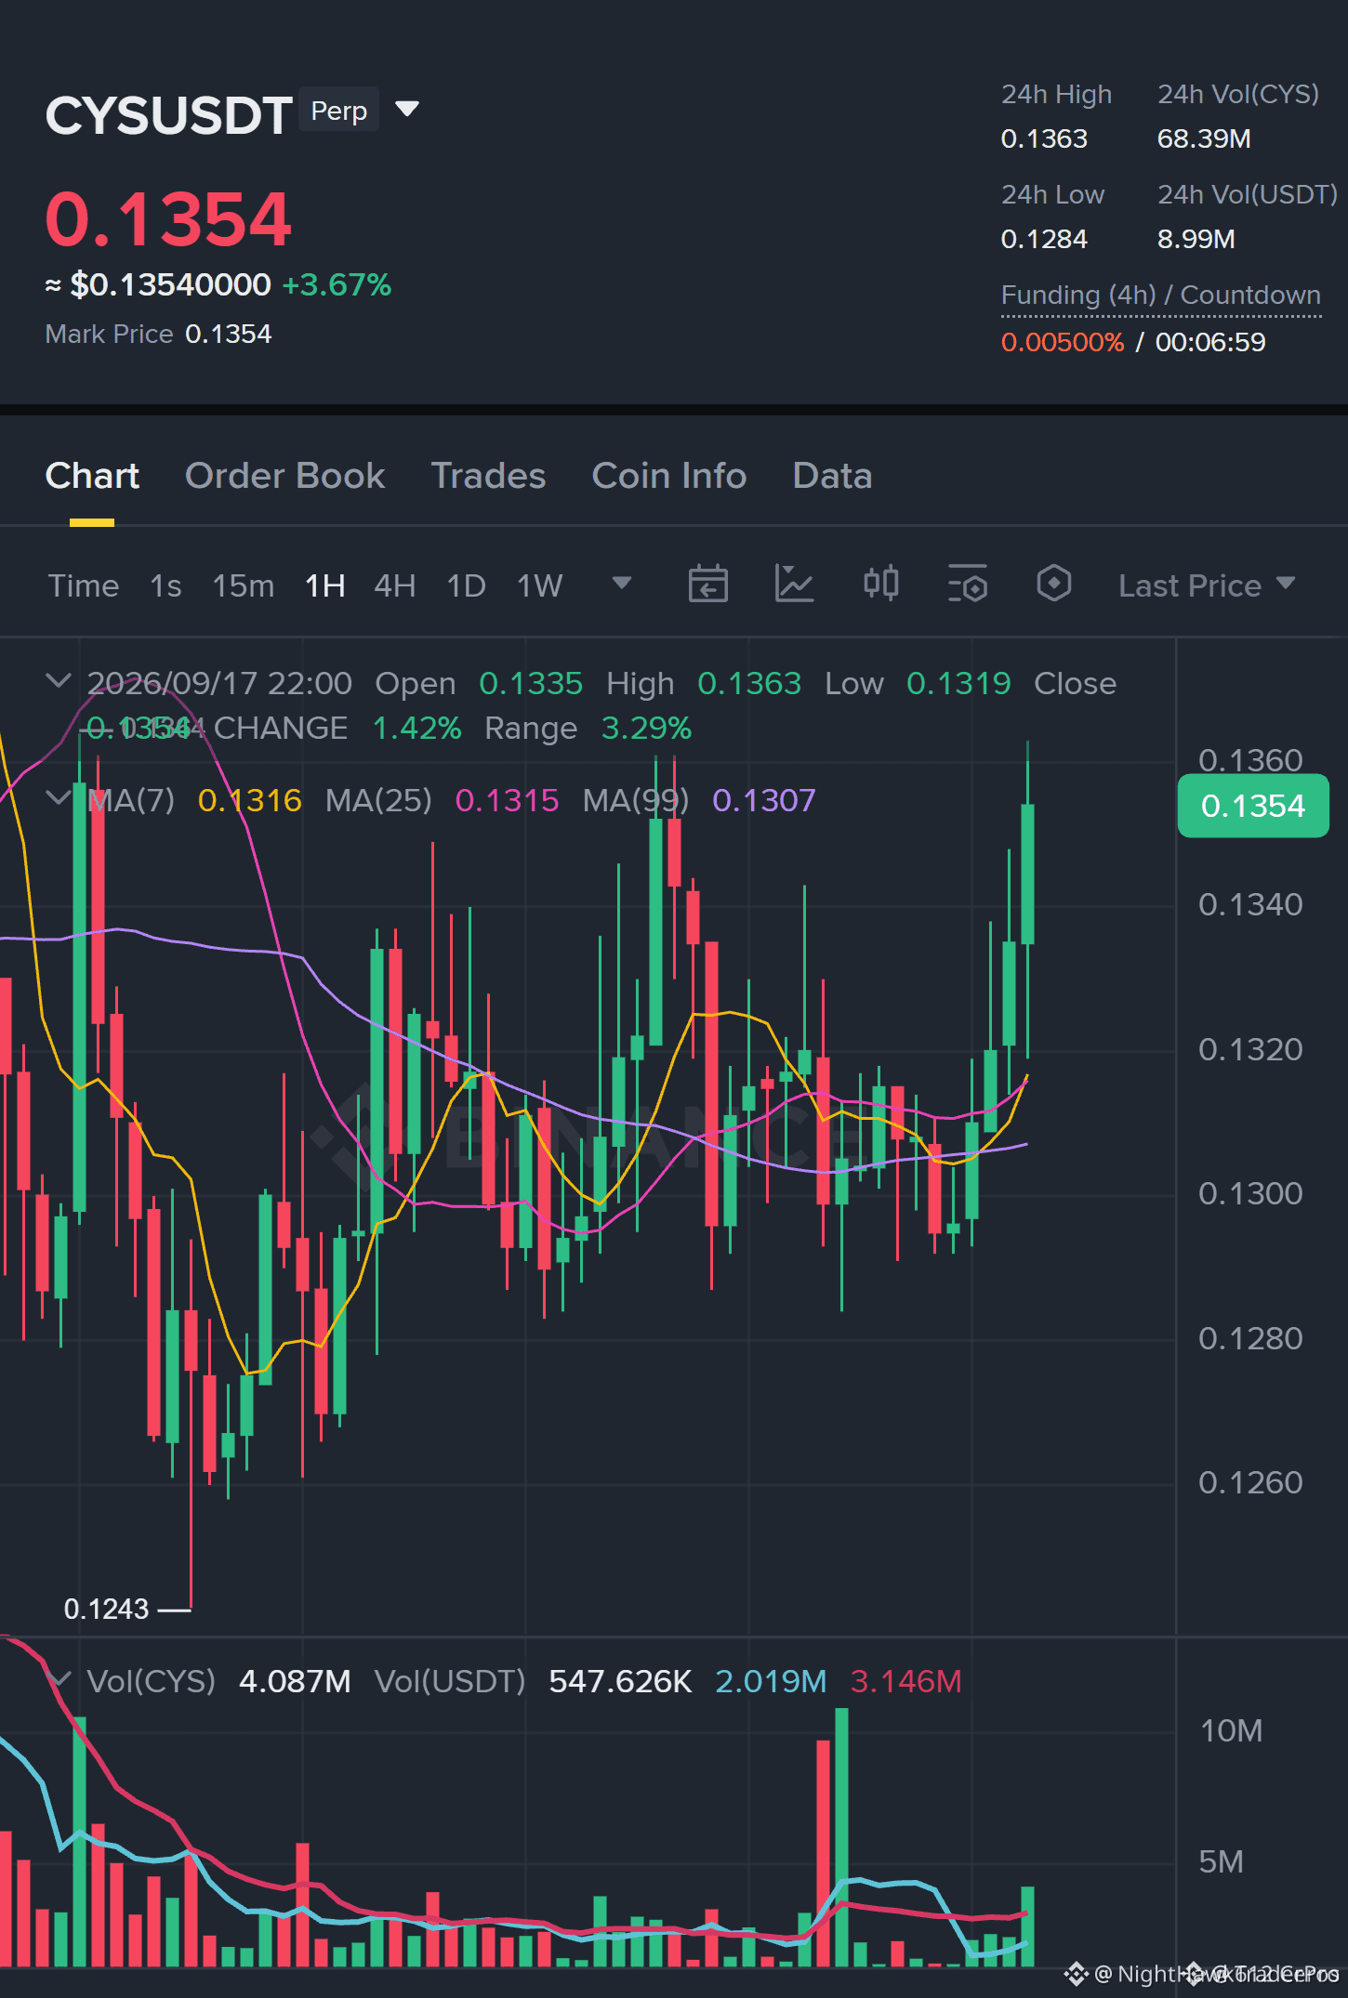Open the Last Price dropdown

tap(1207, 585)
